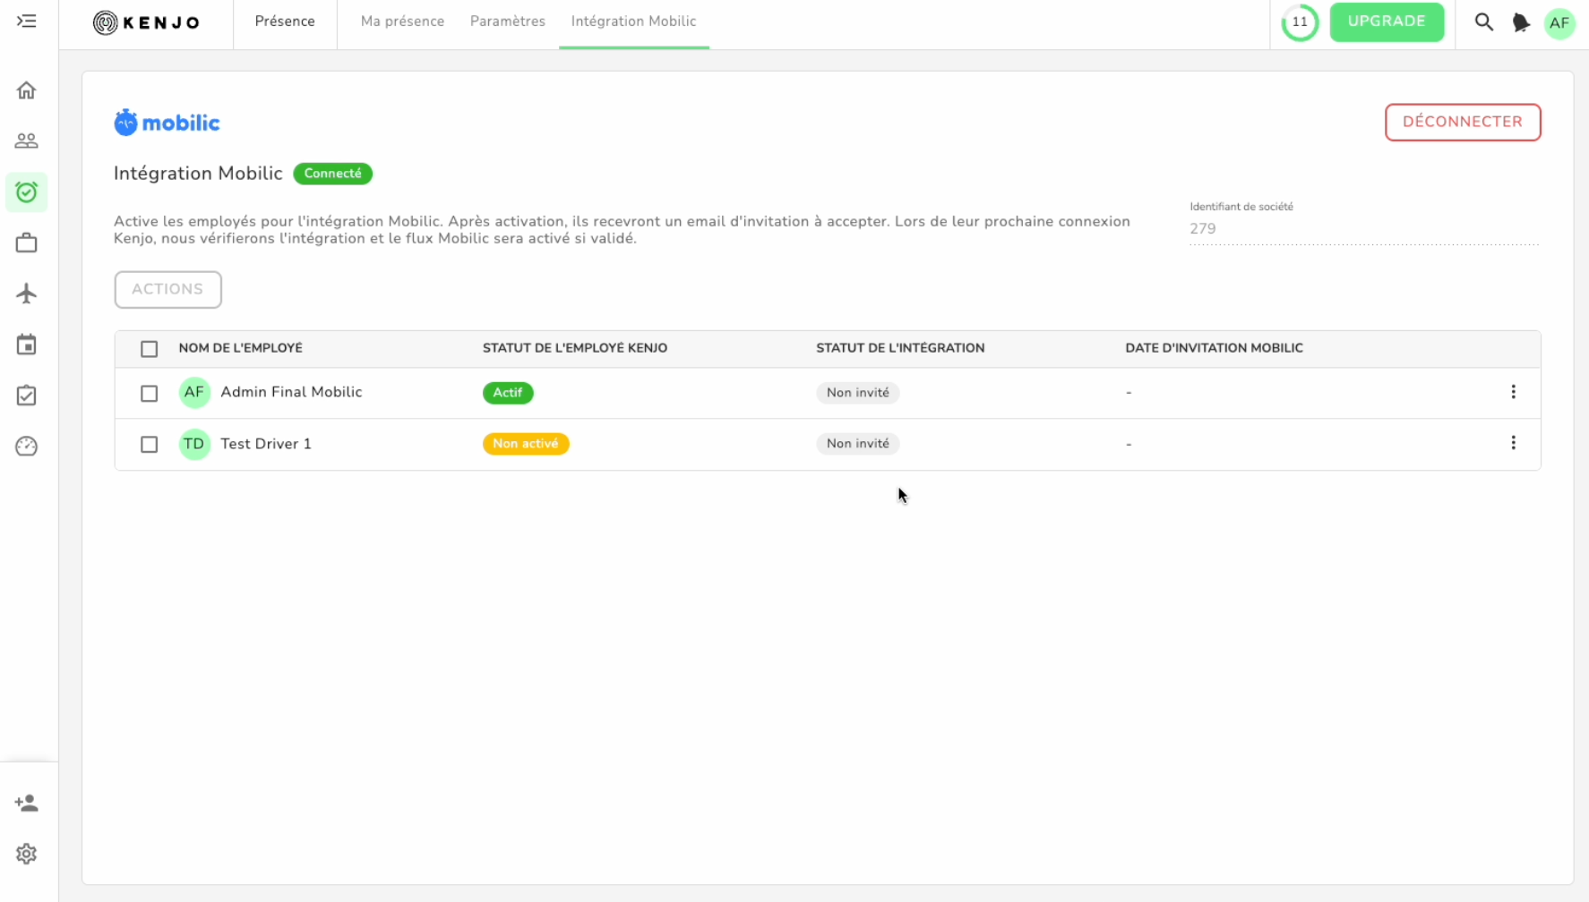Switch to the Ma présence tab

click(402, 21)
